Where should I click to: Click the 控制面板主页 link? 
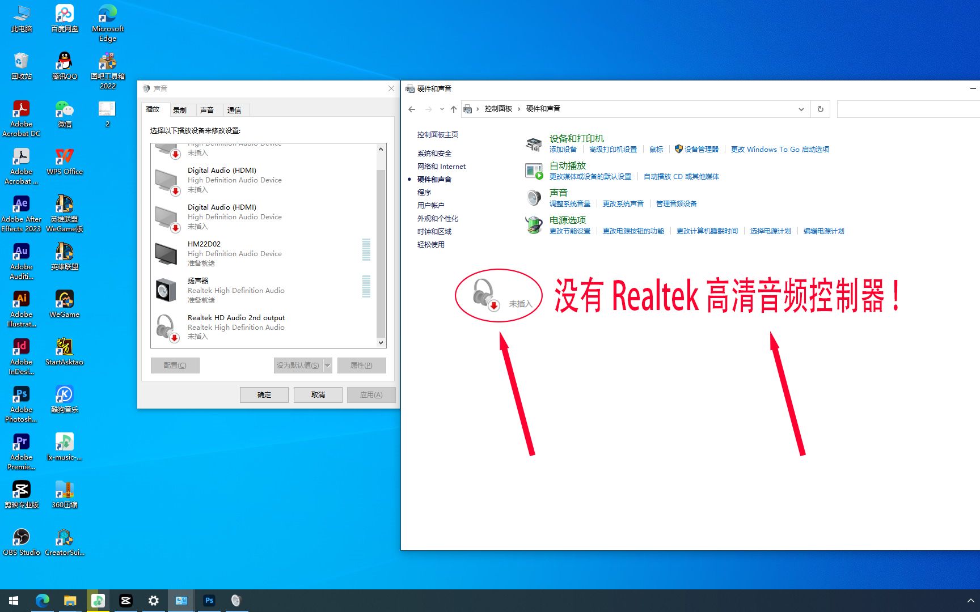click(437, 135)
